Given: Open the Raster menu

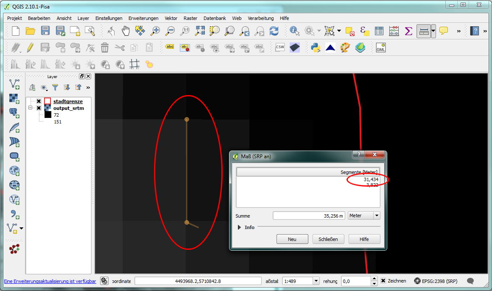Looking at the screenshot, I should pos(190,18).
